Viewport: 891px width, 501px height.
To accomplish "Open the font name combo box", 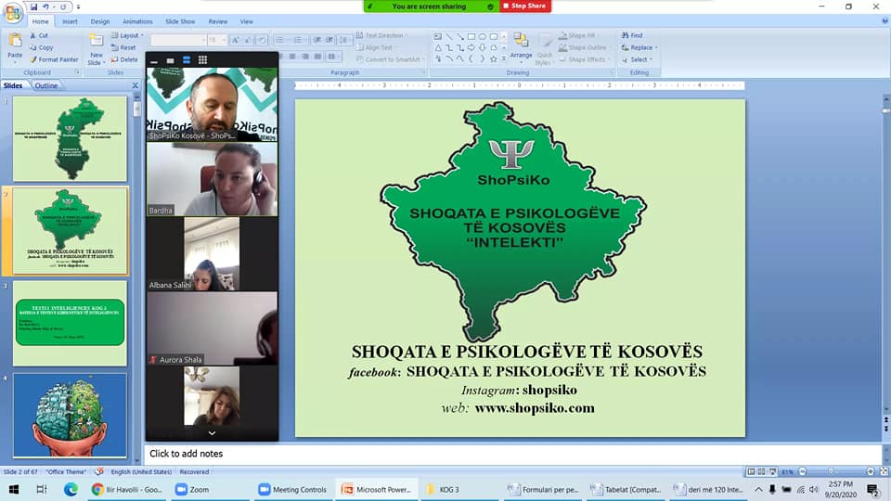I will 178,40.
